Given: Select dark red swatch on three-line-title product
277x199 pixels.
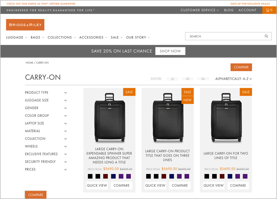Looking at the screenshot, I should click(164, 176).
